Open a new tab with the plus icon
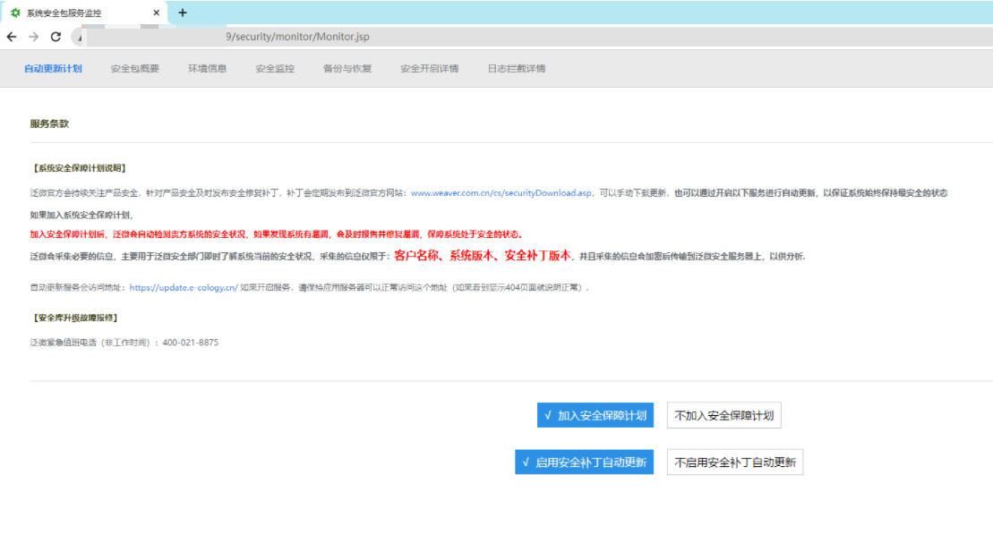The width and height of the screenshot is (993, 543). pyautogui.click(x=182, y=13)
